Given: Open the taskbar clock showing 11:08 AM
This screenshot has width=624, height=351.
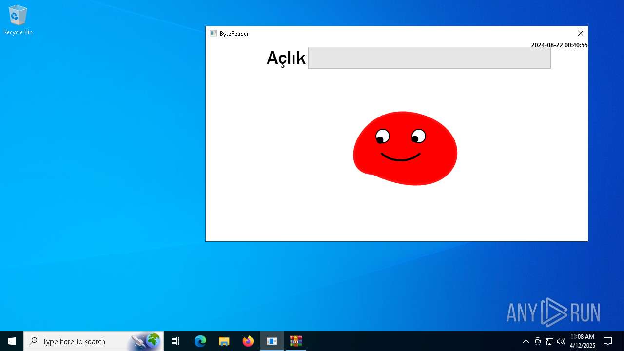Looking at the screenshot, I should tap(583, 341).
